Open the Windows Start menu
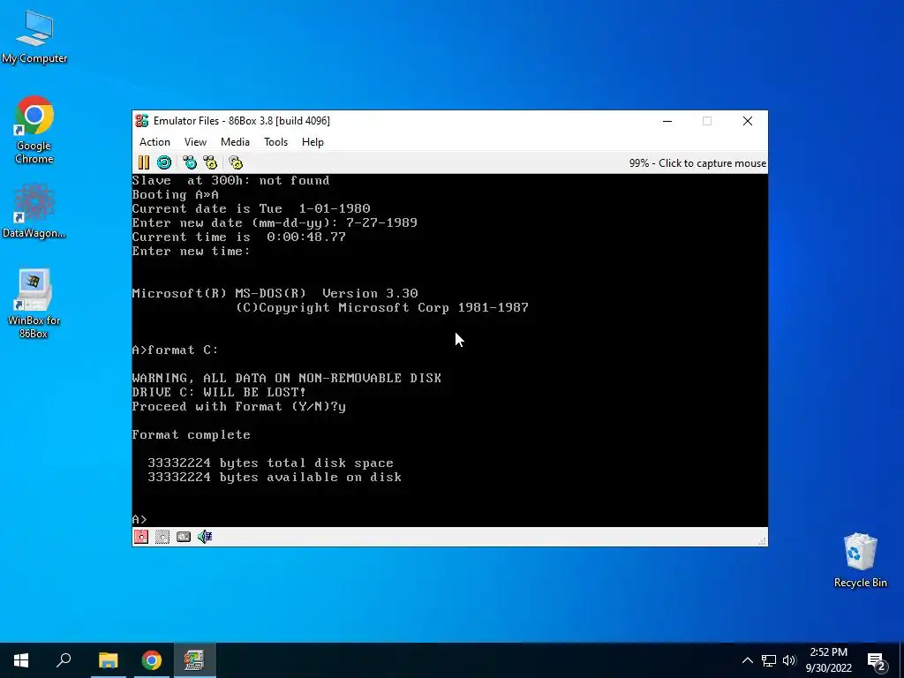This screenshot has height=678, width=904. click(21, 660)
